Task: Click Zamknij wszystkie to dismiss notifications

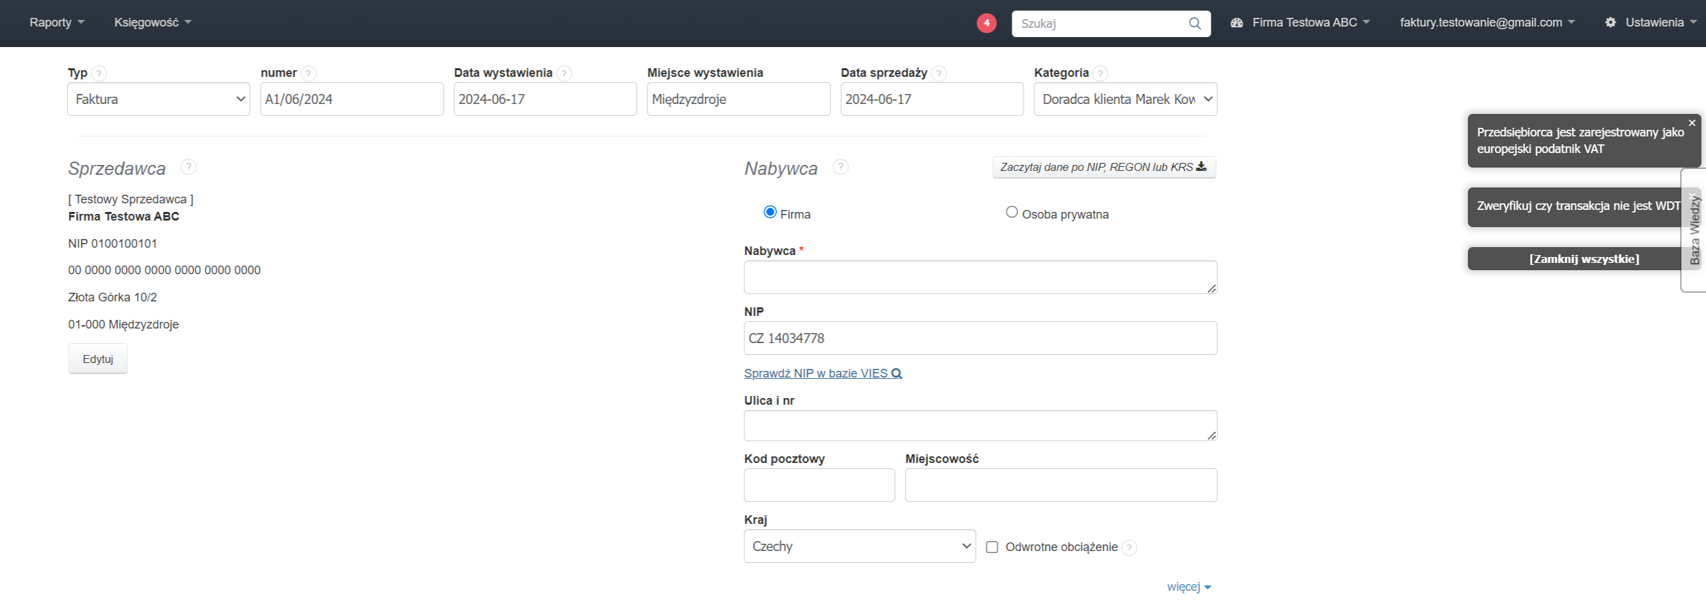Action: [1584, 259]
